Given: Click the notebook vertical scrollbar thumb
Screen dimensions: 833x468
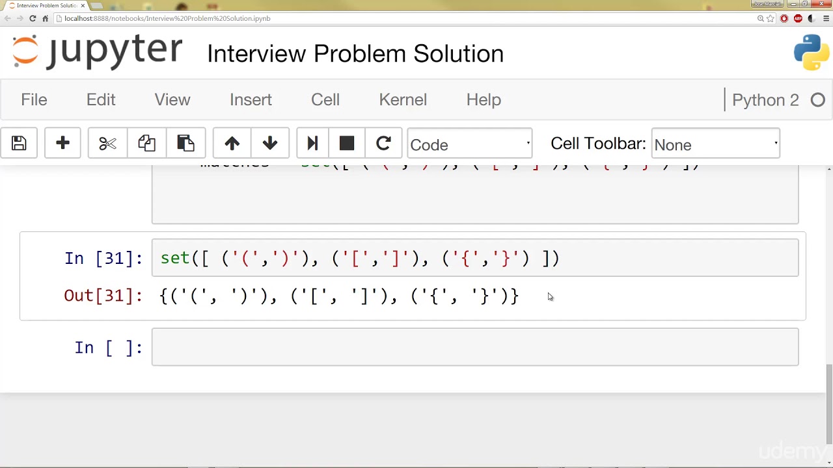Looking at the screenshot, I should tap(829, 403).
